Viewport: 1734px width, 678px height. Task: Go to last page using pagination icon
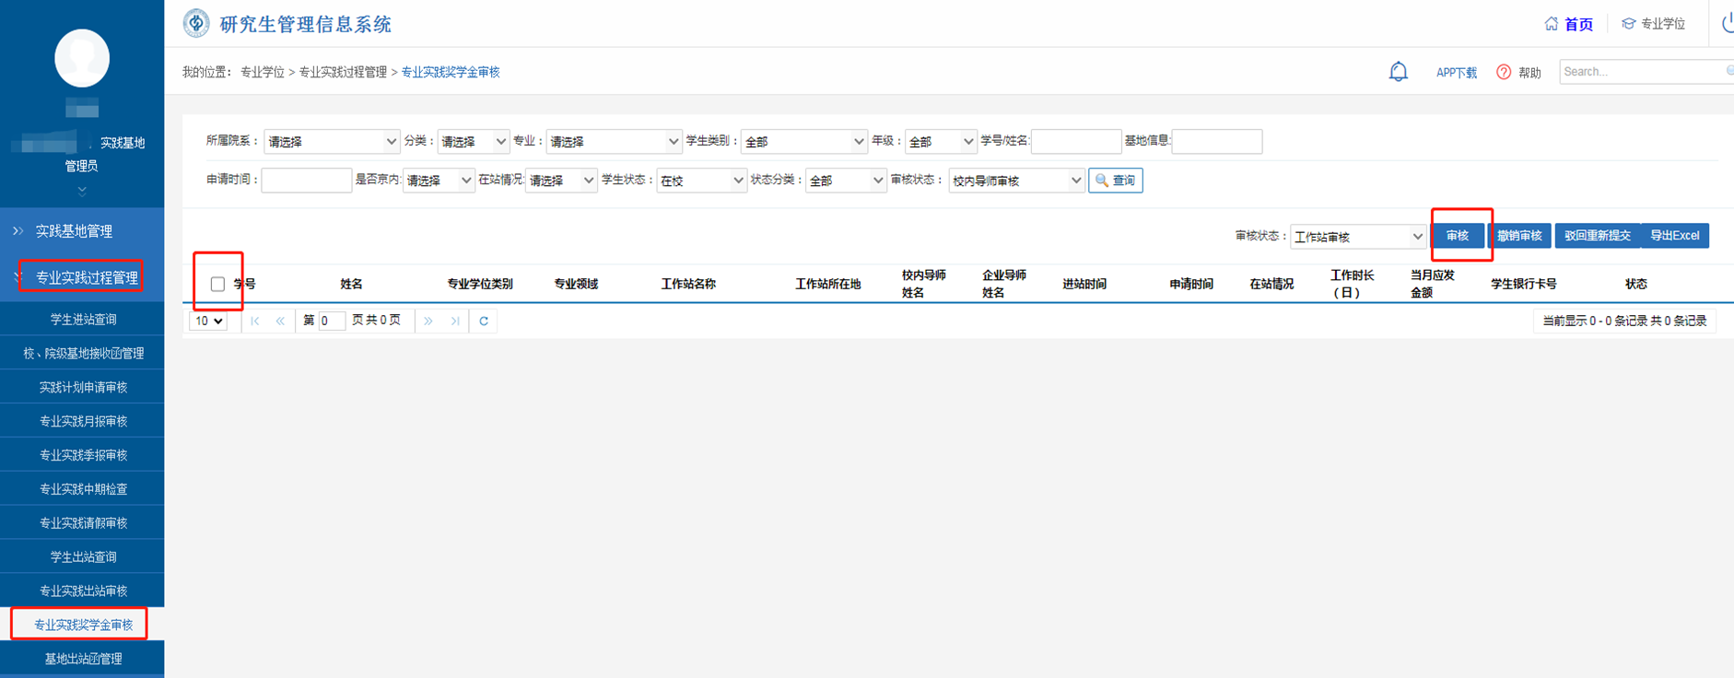455,321
